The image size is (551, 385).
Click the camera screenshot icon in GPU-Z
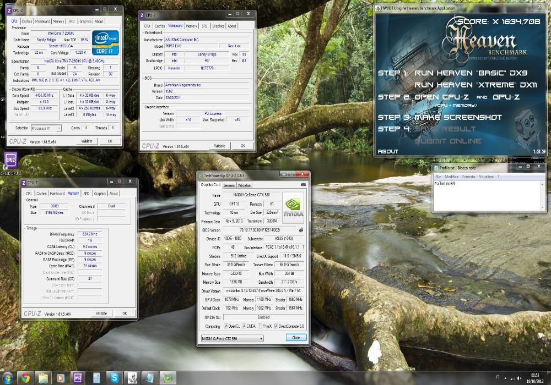303,184
